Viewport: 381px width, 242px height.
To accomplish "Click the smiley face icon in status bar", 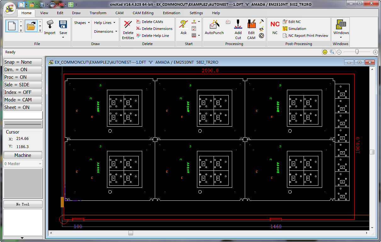I will (x=325, y=52).
